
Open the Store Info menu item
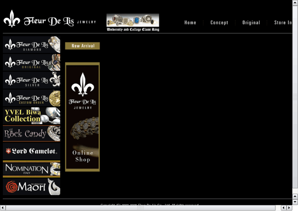(x=283, y=23)
